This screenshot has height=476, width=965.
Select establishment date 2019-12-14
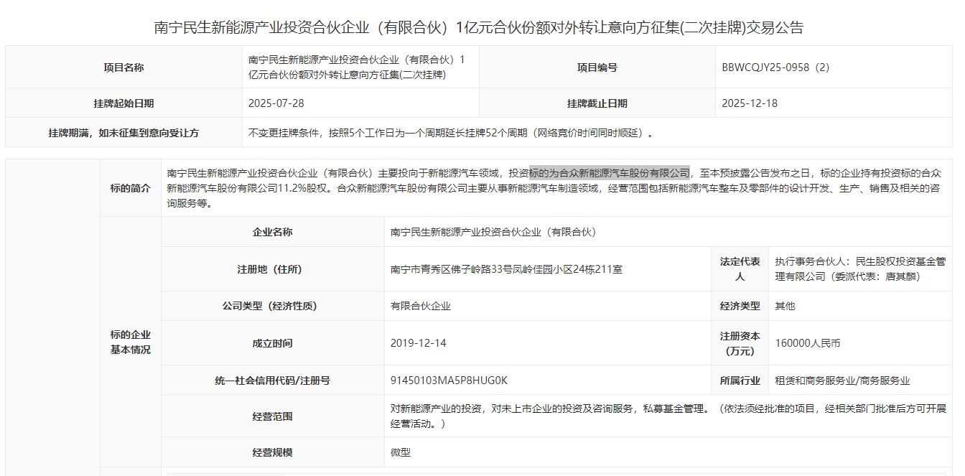(419, 343)
